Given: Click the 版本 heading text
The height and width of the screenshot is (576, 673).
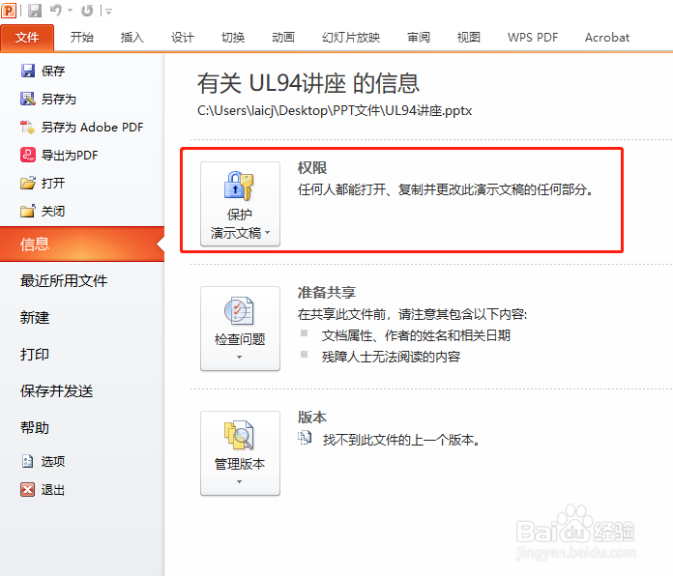Looking at the screenshot, I should point(312,418).
